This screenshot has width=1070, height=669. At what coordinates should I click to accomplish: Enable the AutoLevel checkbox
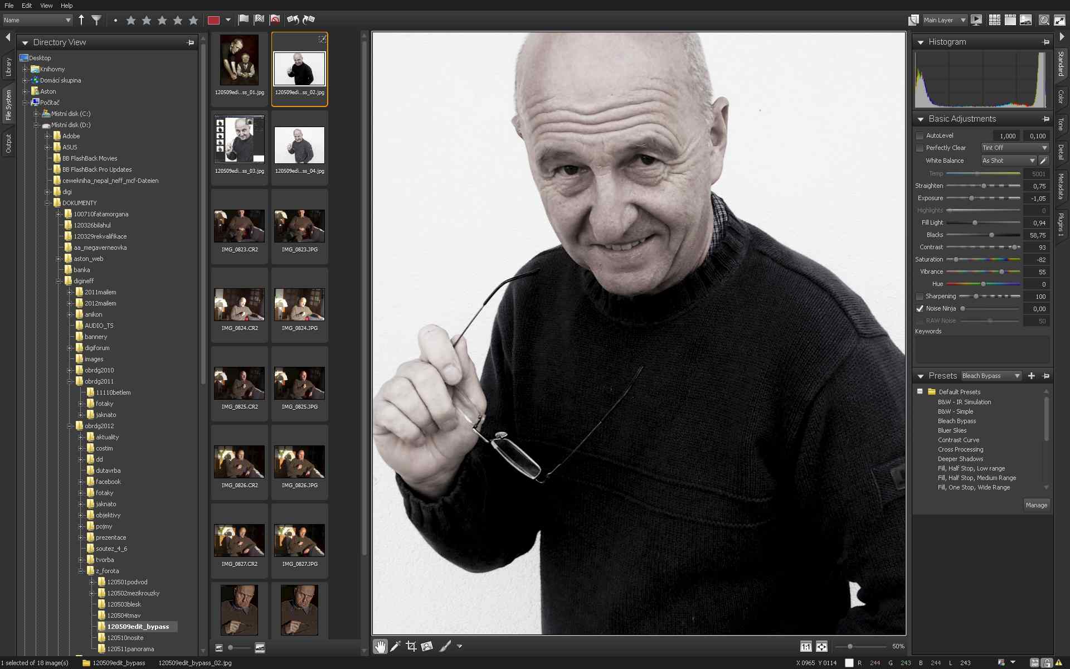tap(920, 135)
